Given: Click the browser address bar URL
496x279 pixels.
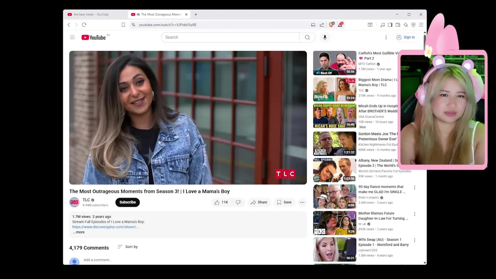Looking at the screenshot, I should (168, 25).
